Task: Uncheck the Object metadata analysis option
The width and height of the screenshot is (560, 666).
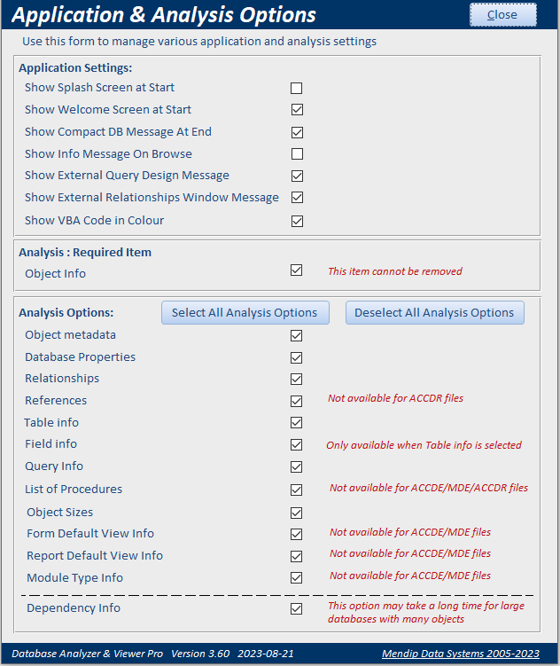Action: coord(296,335)
